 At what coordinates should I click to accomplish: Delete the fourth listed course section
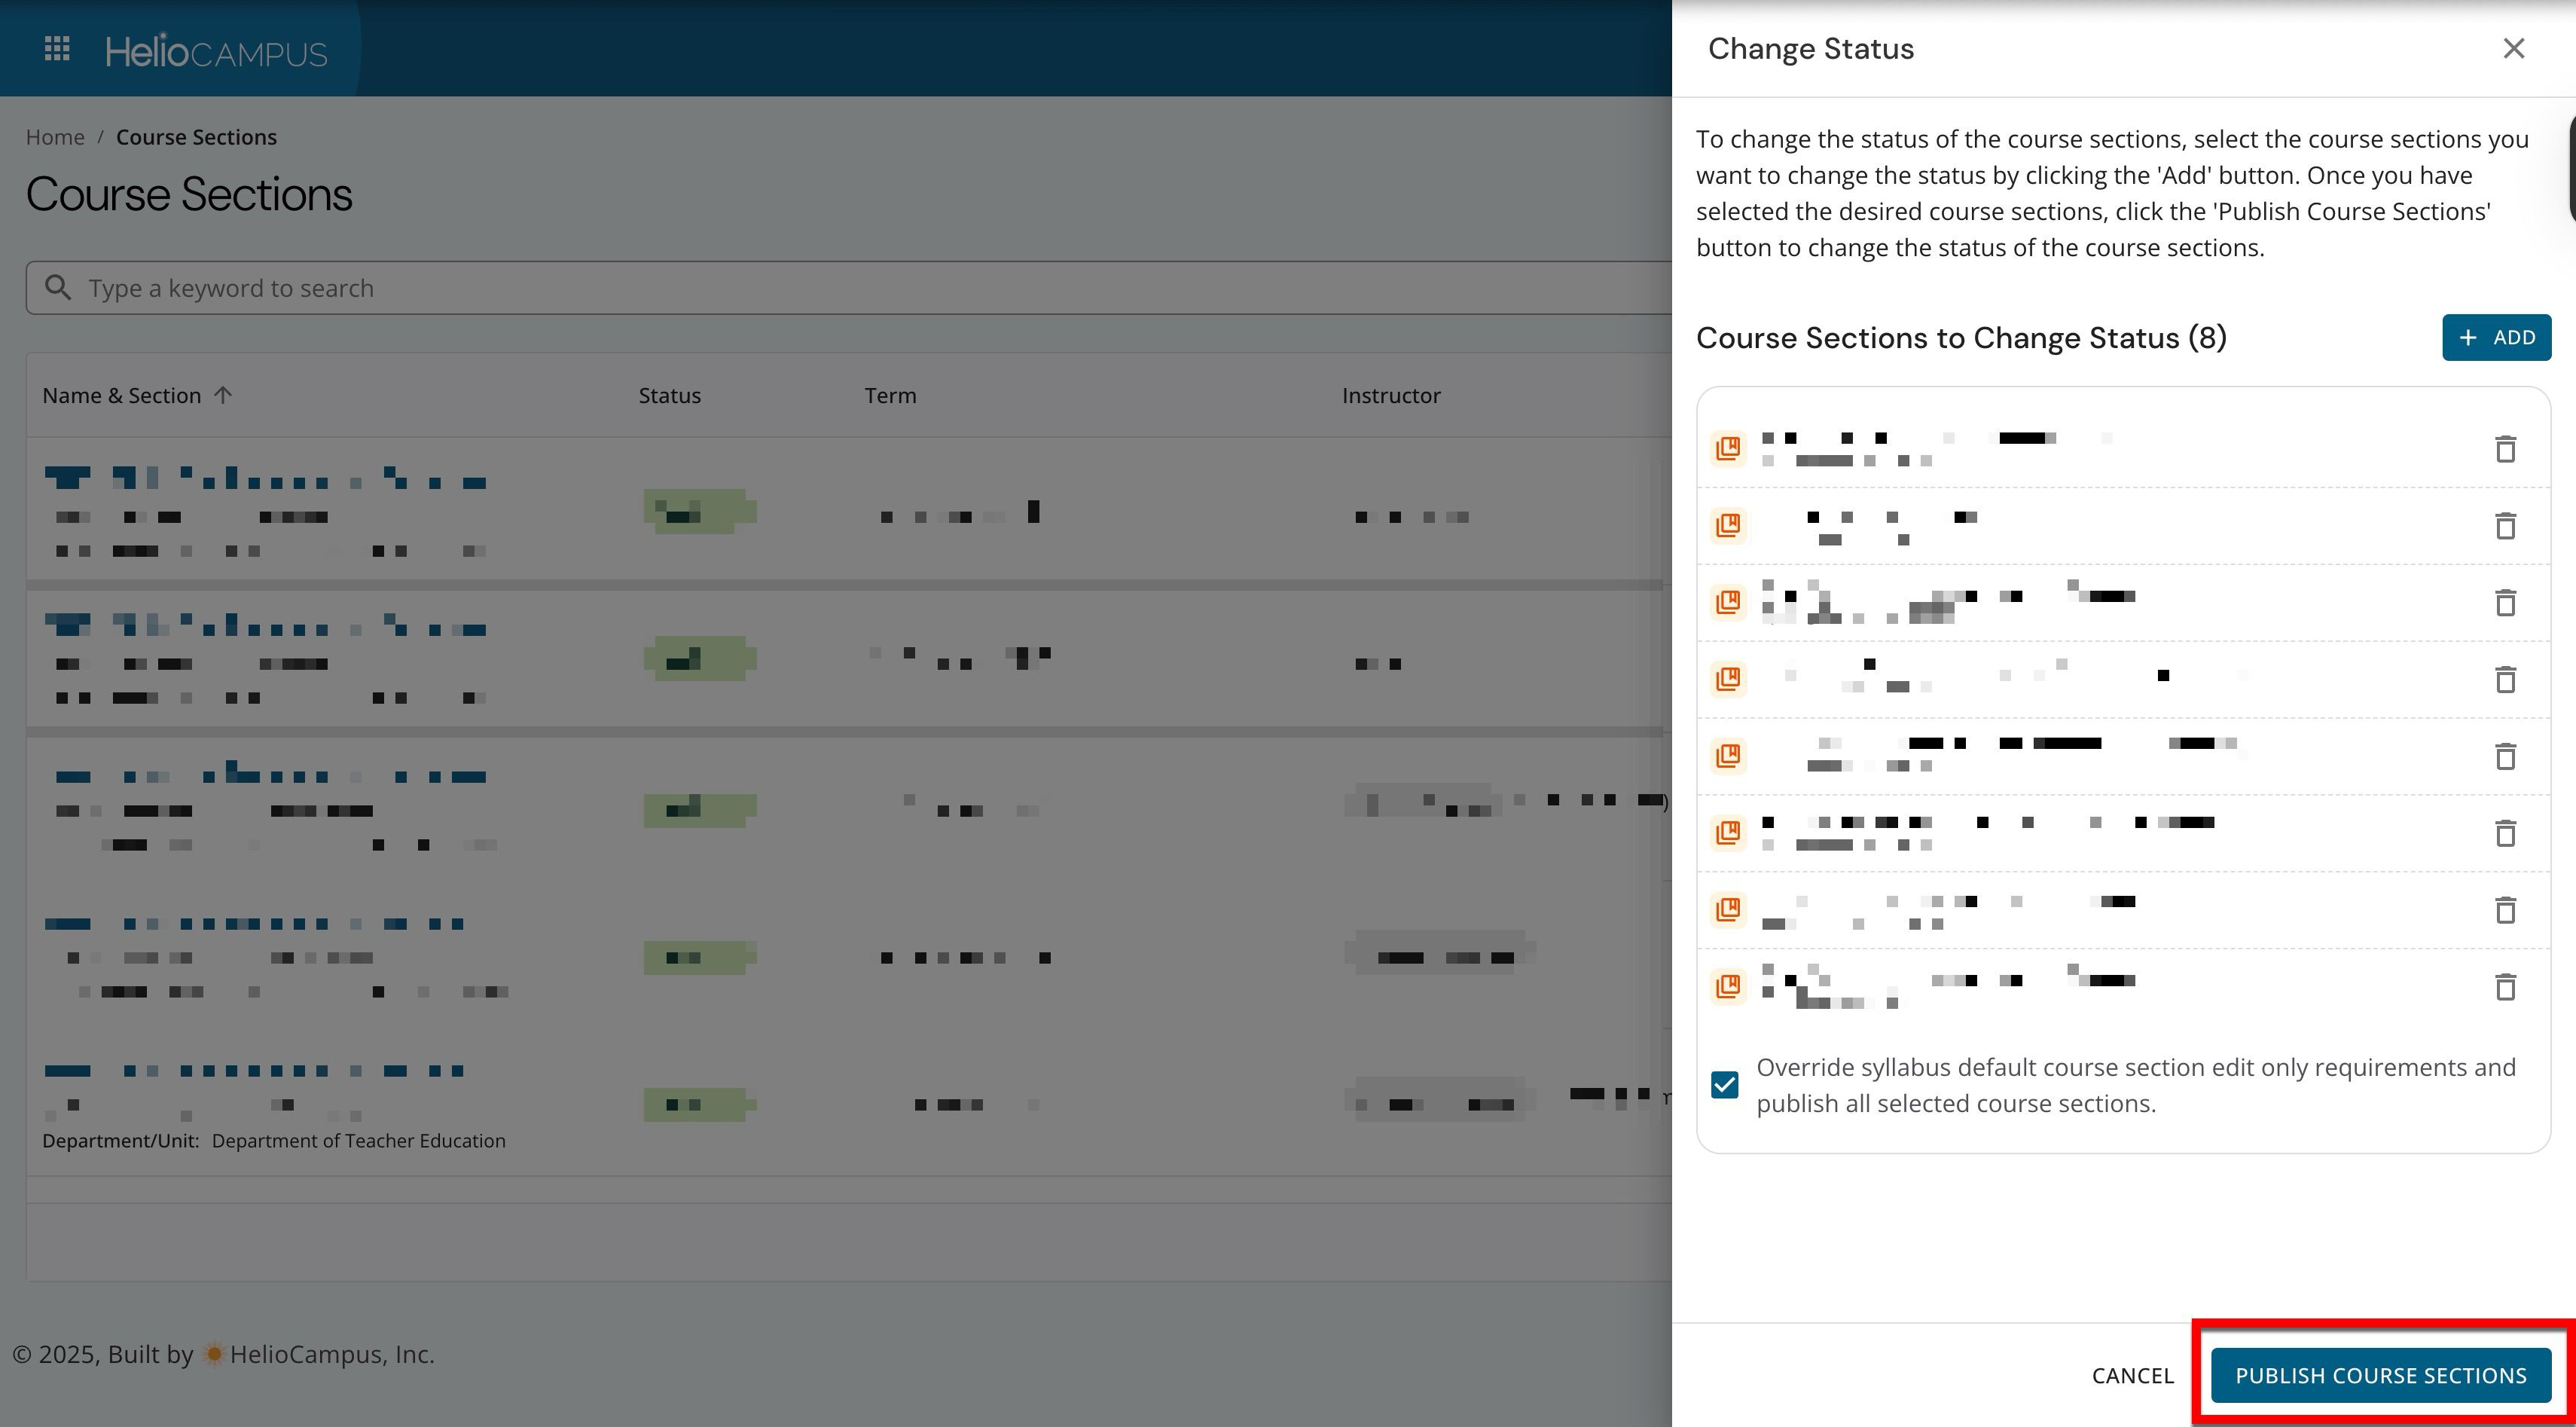pyautogui.click(x=2505, y=680)
